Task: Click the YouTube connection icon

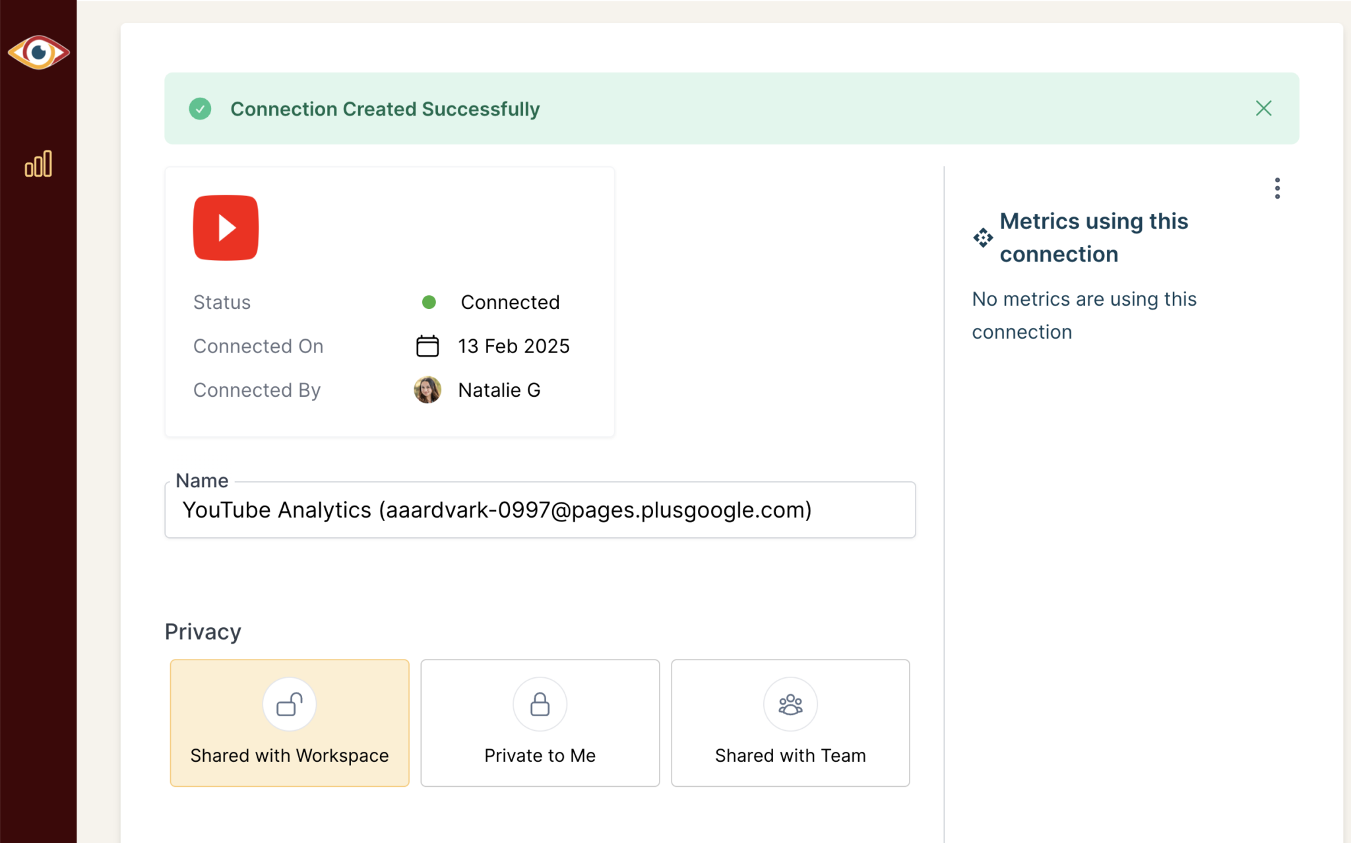Action: (225, 228)
